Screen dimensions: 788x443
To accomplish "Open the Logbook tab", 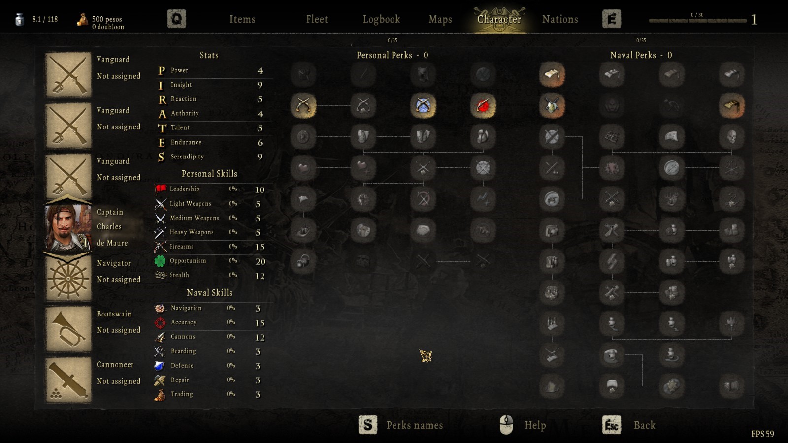I will [381, 19].
